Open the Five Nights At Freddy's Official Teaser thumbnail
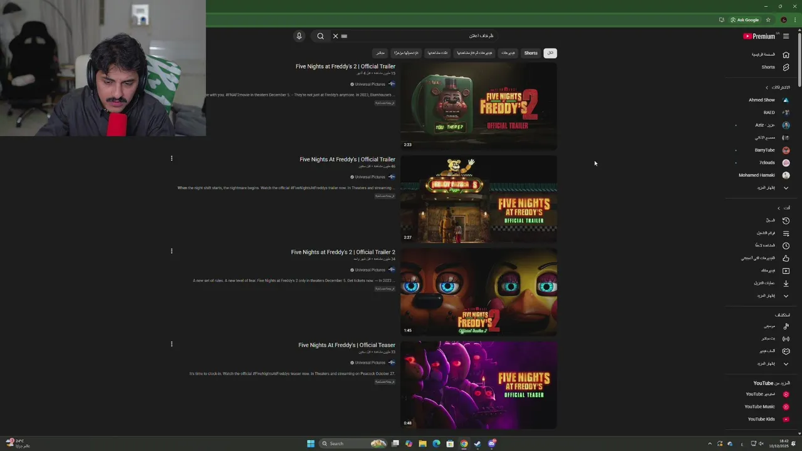The width and height of the screenshot is (802, 451). (479, 385)
